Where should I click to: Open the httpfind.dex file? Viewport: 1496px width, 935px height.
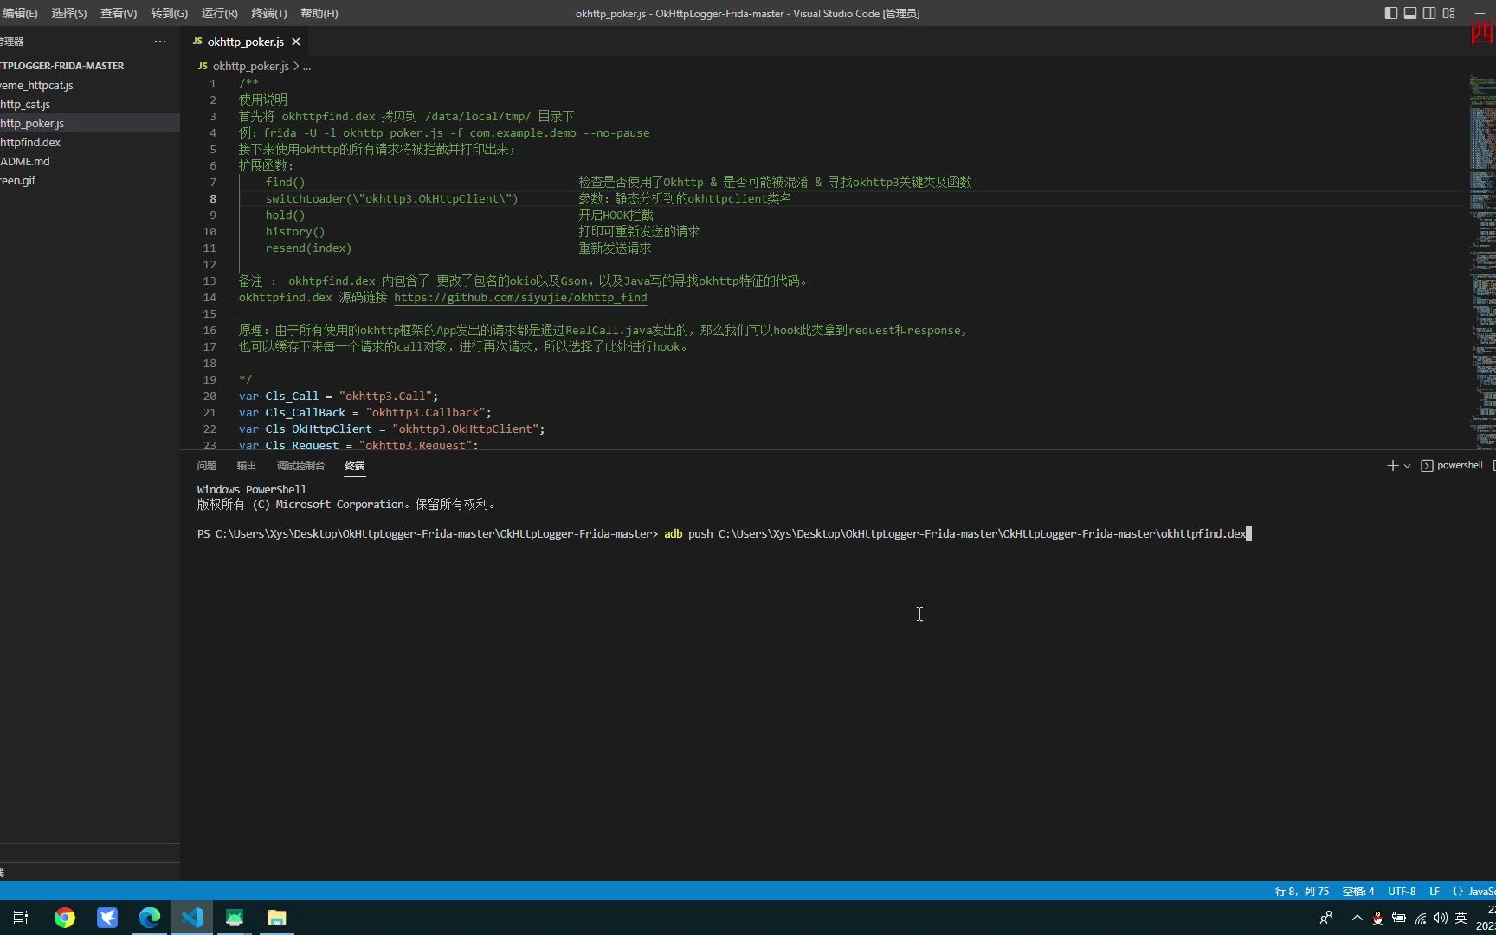(30, 142)
